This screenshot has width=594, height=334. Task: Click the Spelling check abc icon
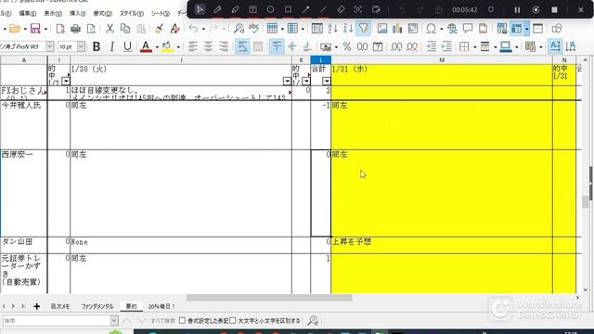tap(253, 29)
